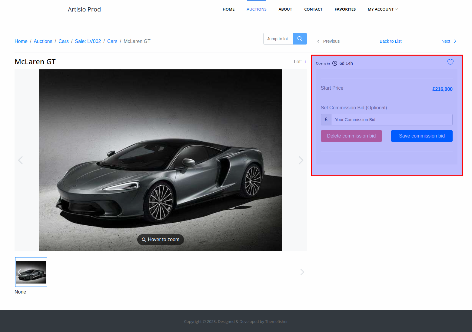Click the £216,000 start price value
The height and width of the screenshot is (332, 472).
click(x=442, y=89)
